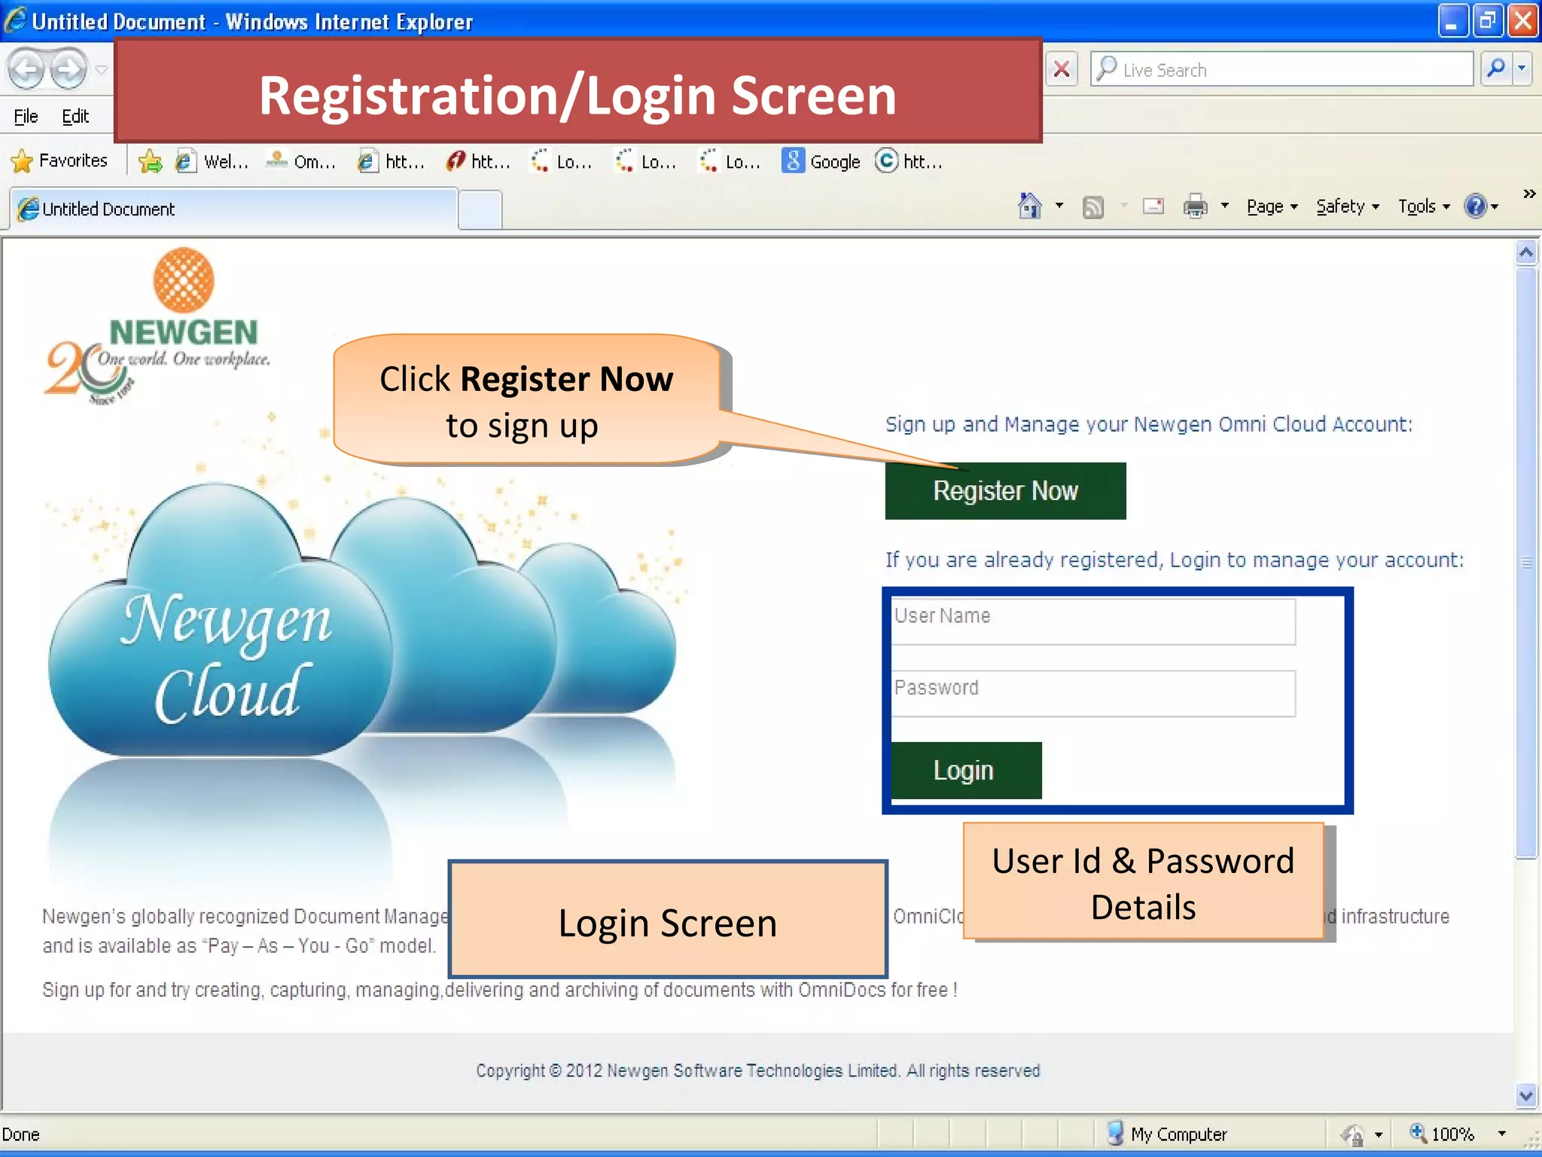Click the Password input field
1542x1157 pixels.
1093,694
